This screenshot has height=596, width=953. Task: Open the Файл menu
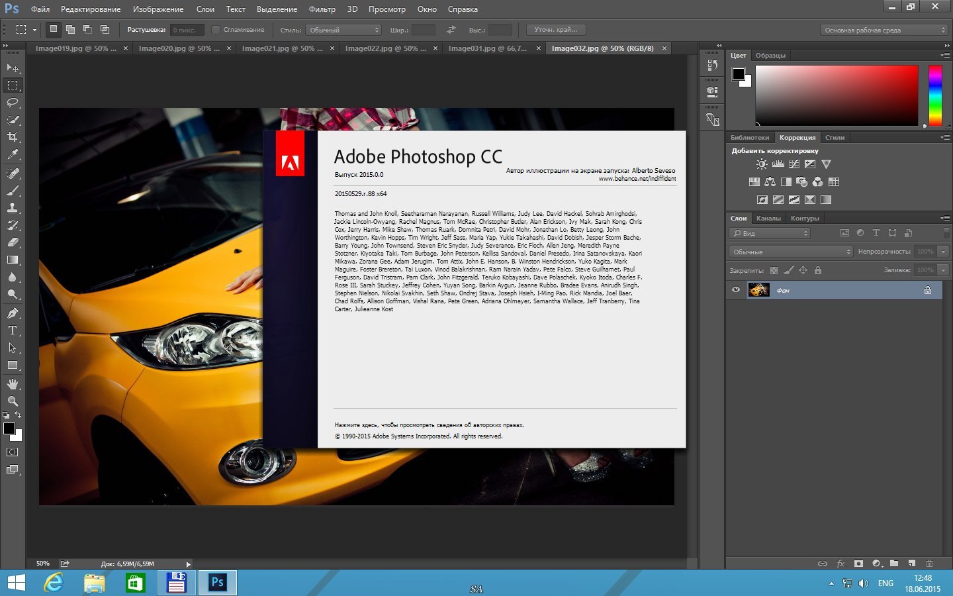[40, 9]
